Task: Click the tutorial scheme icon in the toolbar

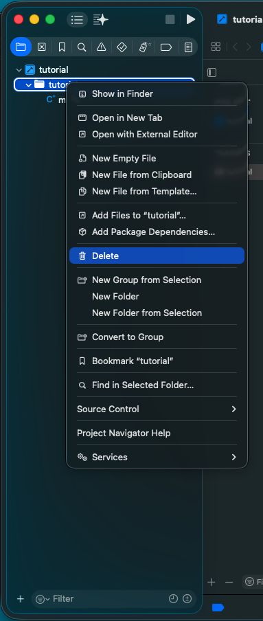Action: pos(222,19)
